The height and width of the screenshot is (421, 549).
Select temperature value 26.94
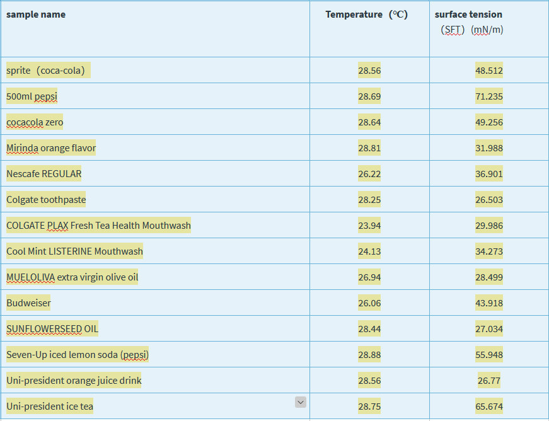[x=369, y=277]
